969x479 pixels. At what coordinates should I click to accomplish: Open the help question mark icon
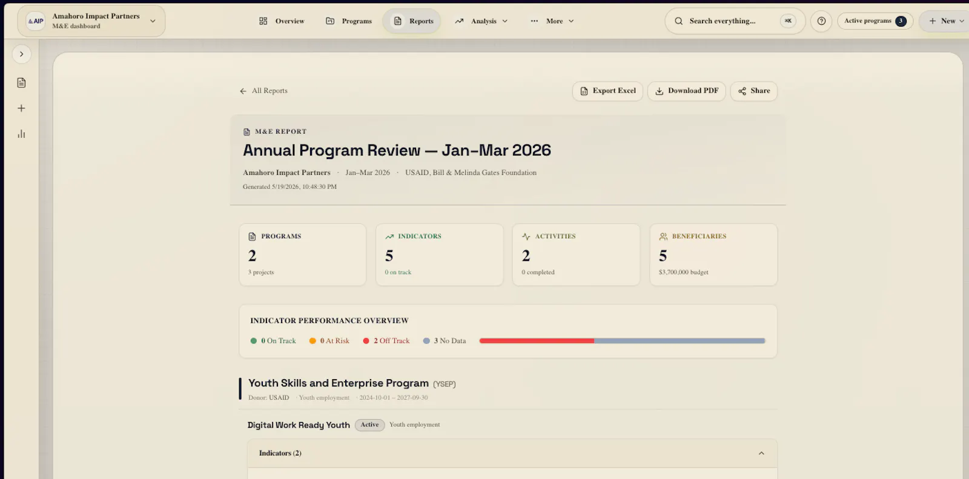pyautogui.click(x=821, y=21)
